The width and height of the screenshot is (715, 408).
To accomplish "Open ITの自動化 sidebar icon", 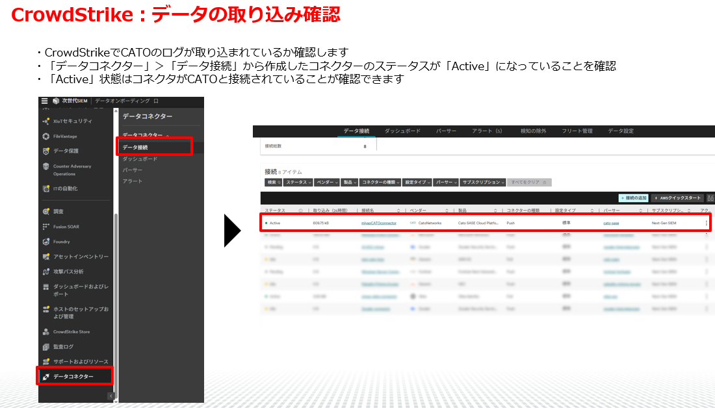I will point(45,188).
